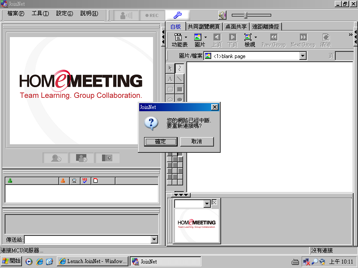Launch Internet Explorer from the quick launch bar
358x268 pixels.
point(39,261)
